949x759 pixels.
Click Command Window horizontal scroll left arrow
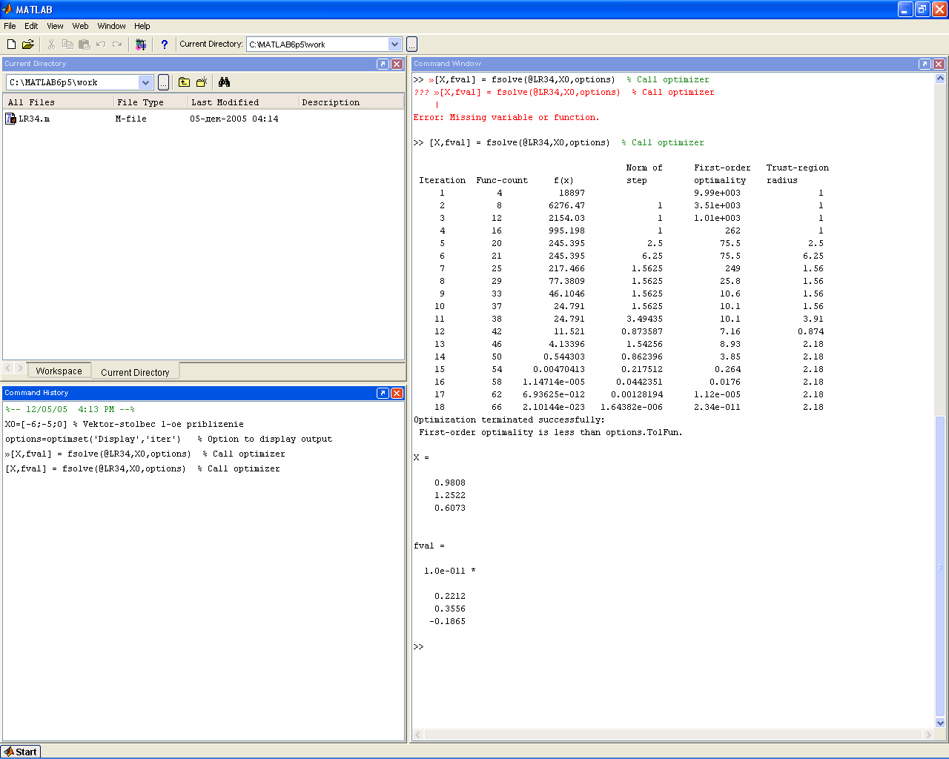[418, 735]
